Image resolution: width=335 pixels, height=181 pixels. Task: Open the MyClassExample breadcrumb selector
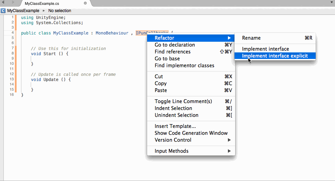pos(23,11)
